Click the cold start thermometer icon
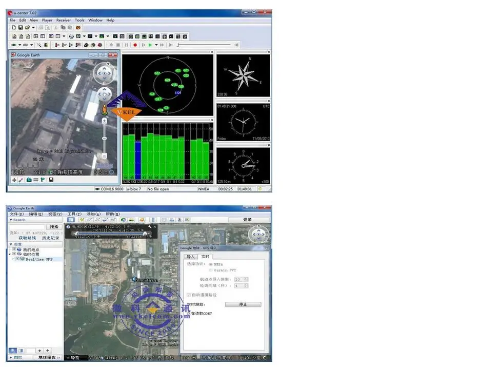This screenshot has height=367, width=501. coord(71,45)
